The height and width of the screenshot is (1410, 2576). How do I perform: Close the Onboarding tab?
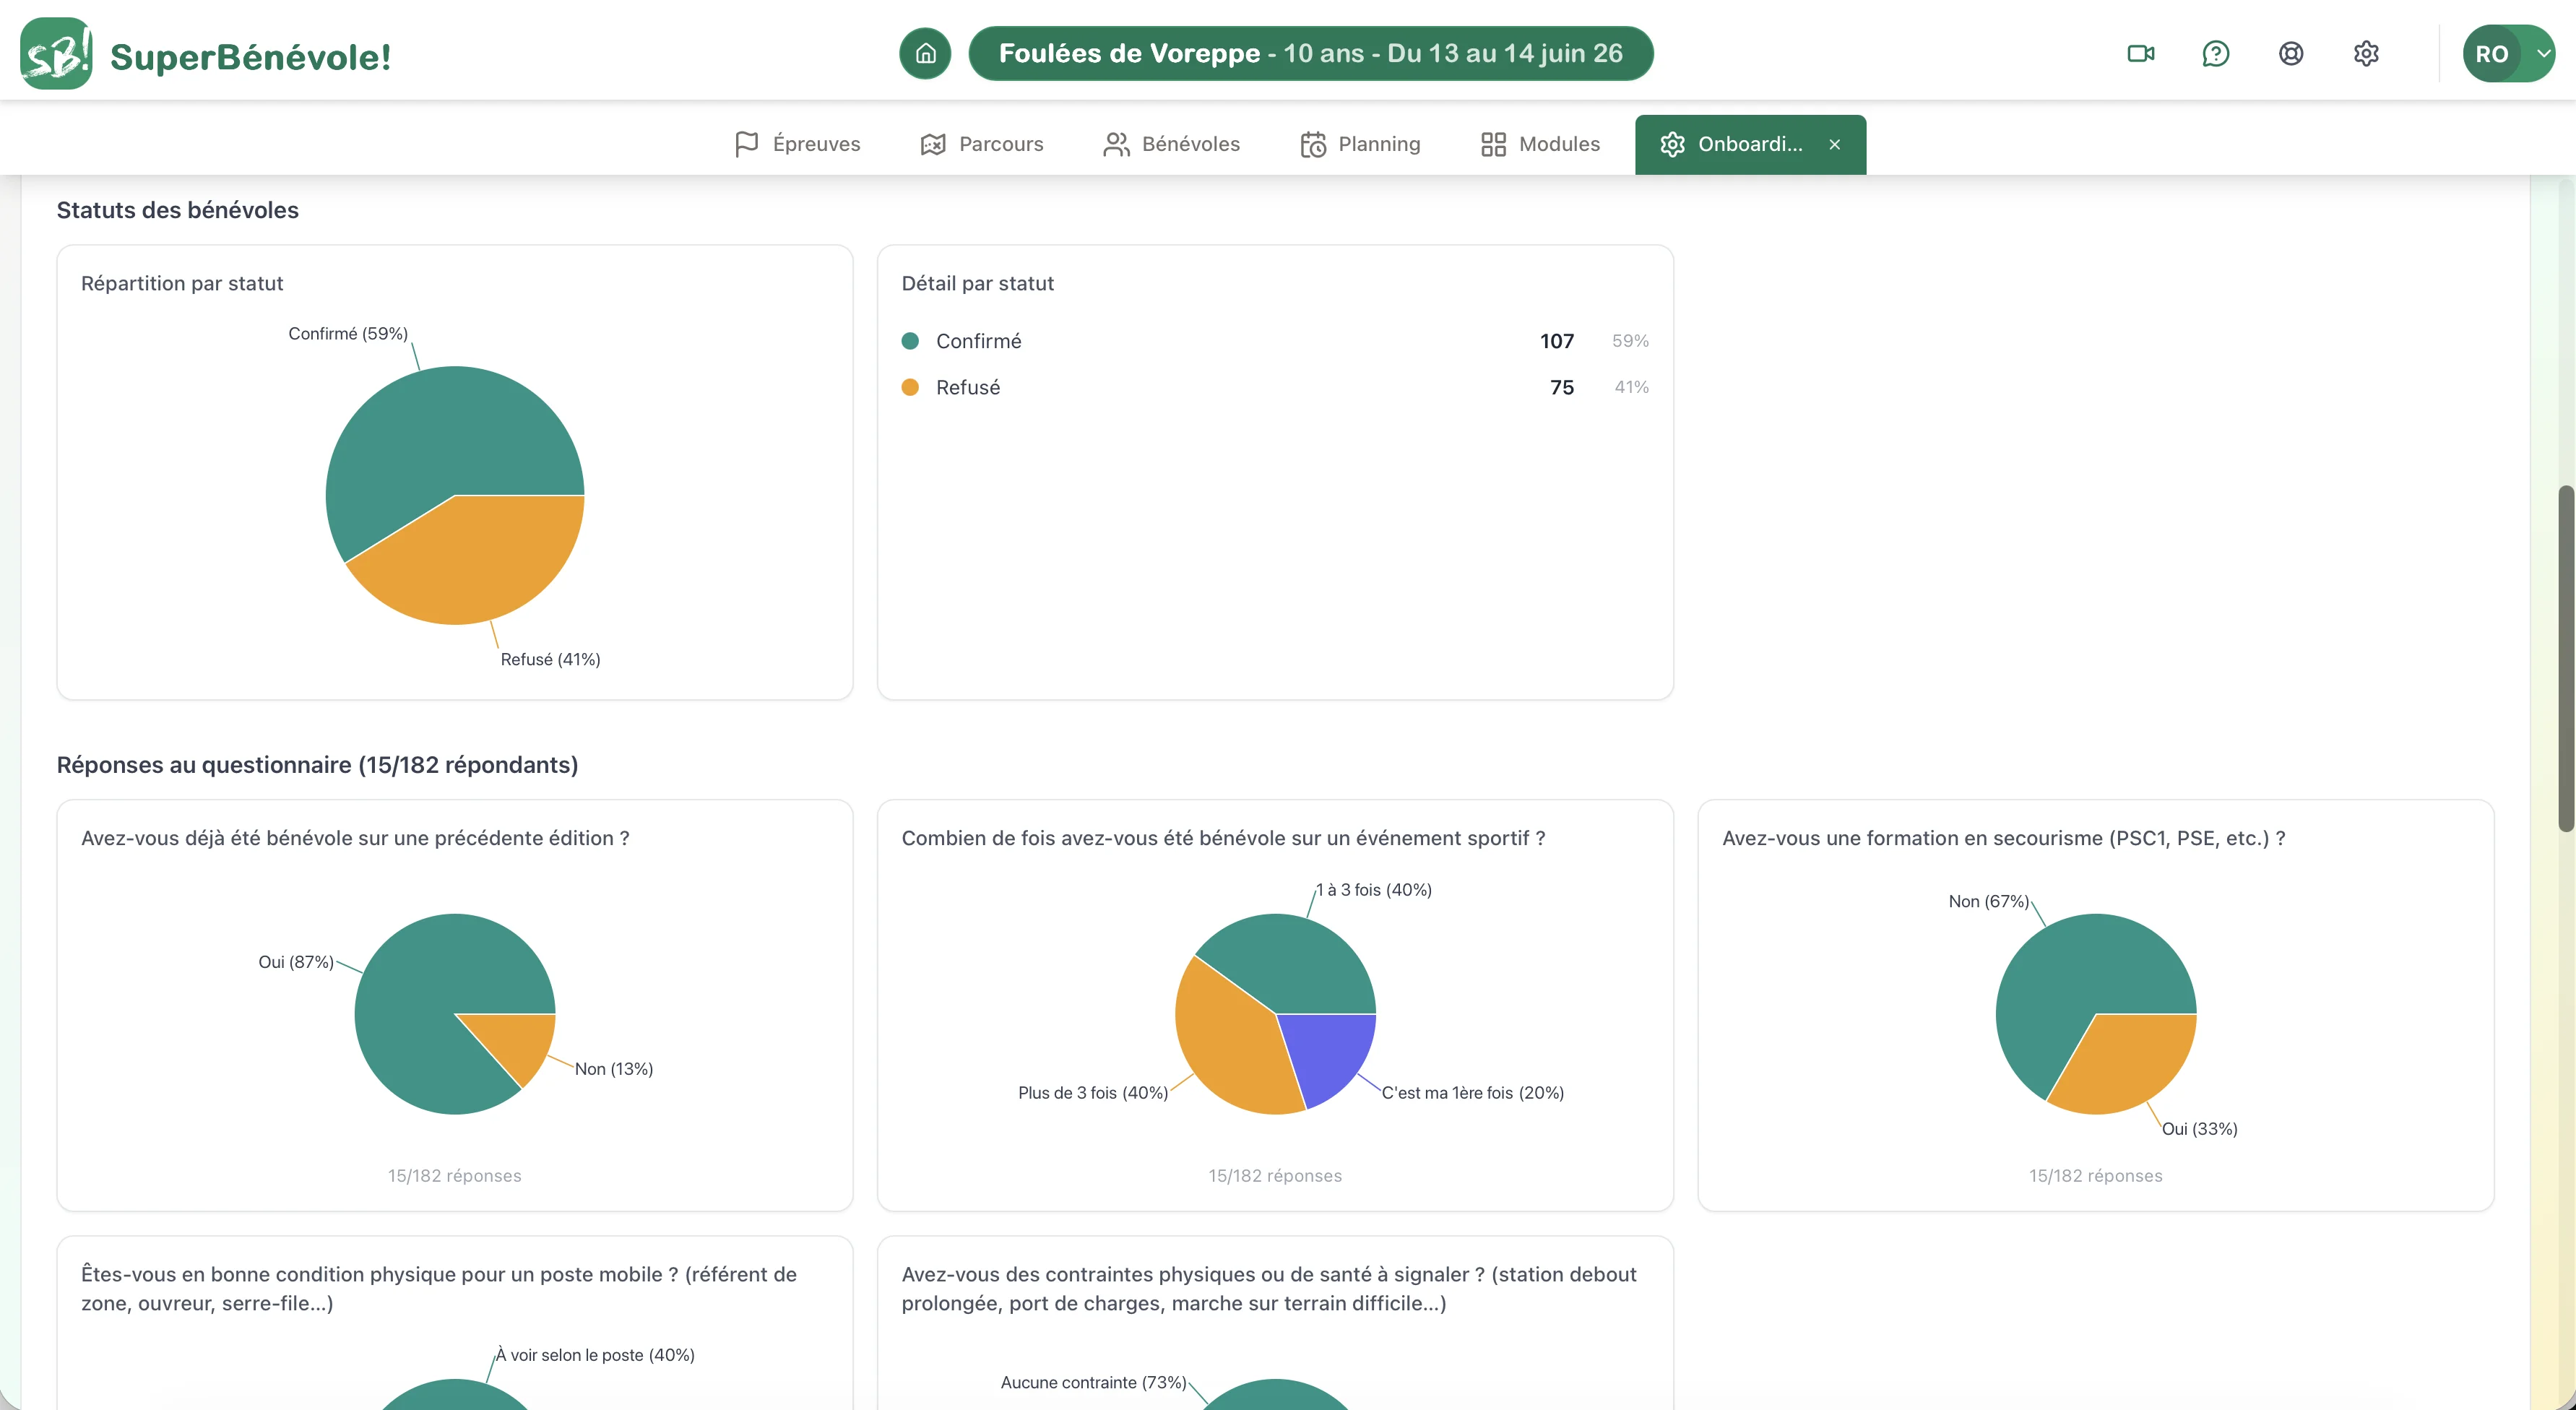[1835, 144]
